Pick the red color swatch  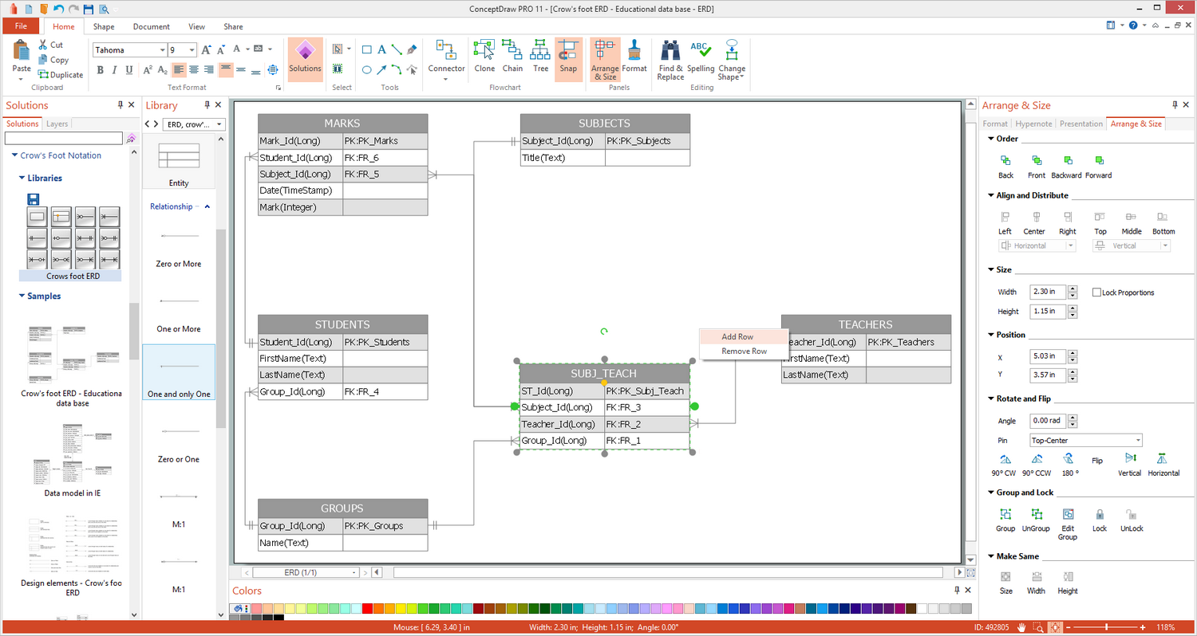point(367,608)
